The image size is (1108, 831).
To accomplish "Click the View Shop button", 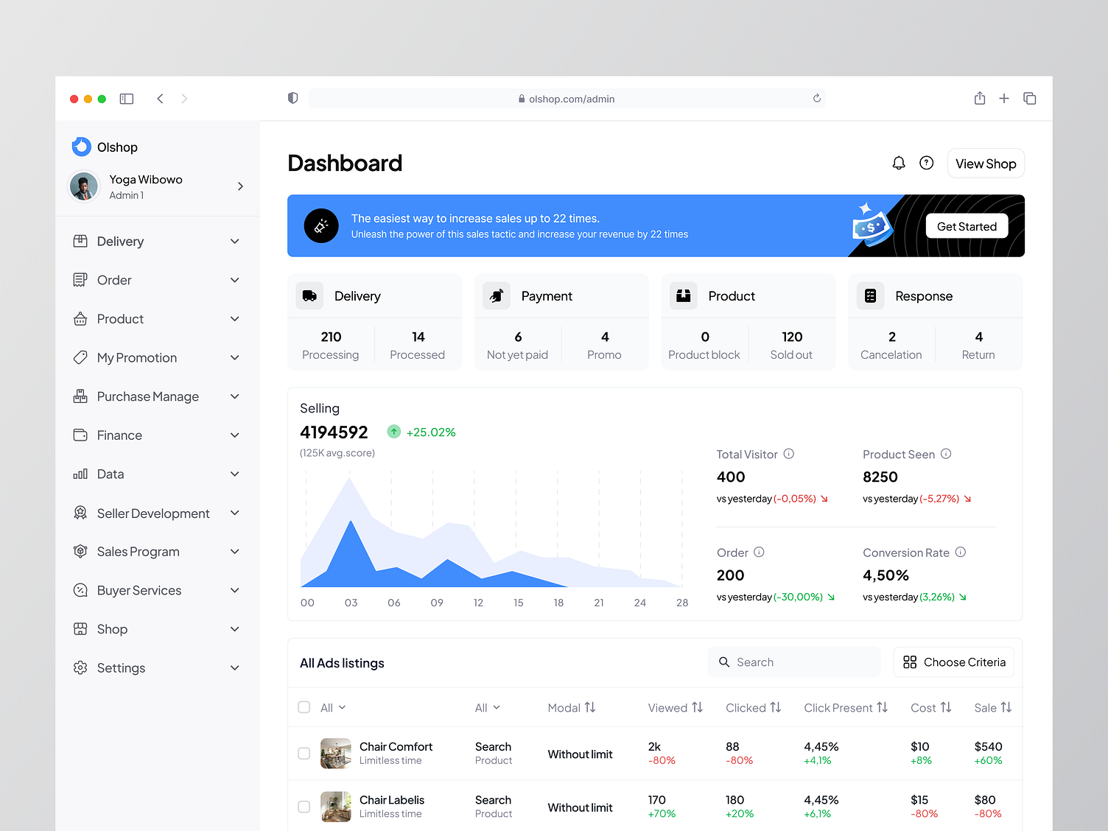I will [986, 163].
